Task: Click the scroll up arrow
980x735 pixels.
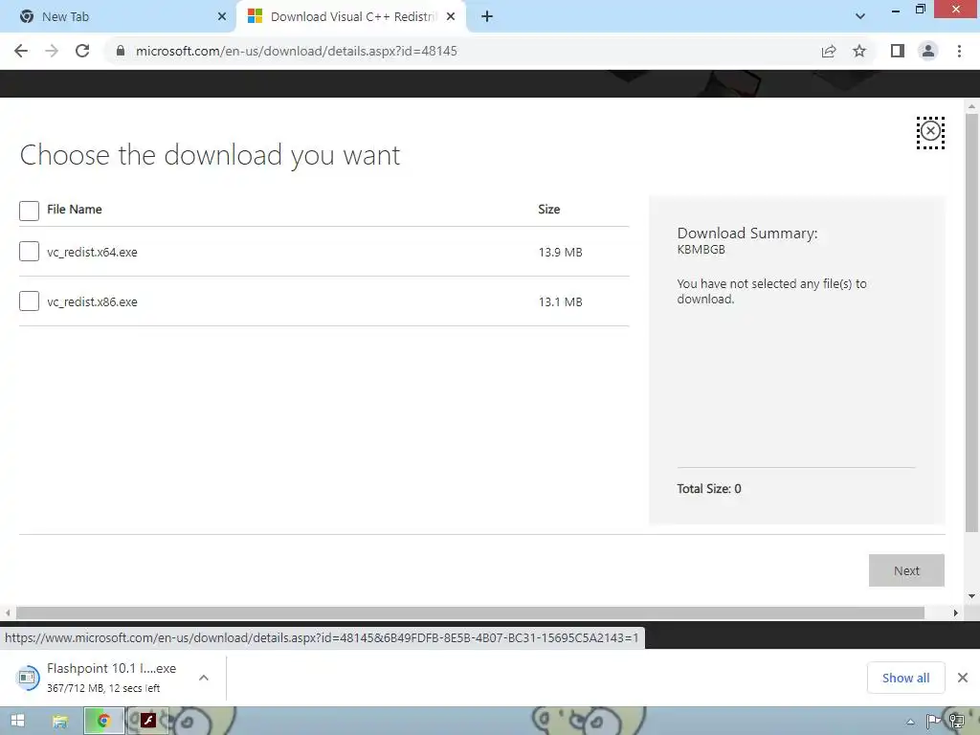Action: tap(972, 107)
